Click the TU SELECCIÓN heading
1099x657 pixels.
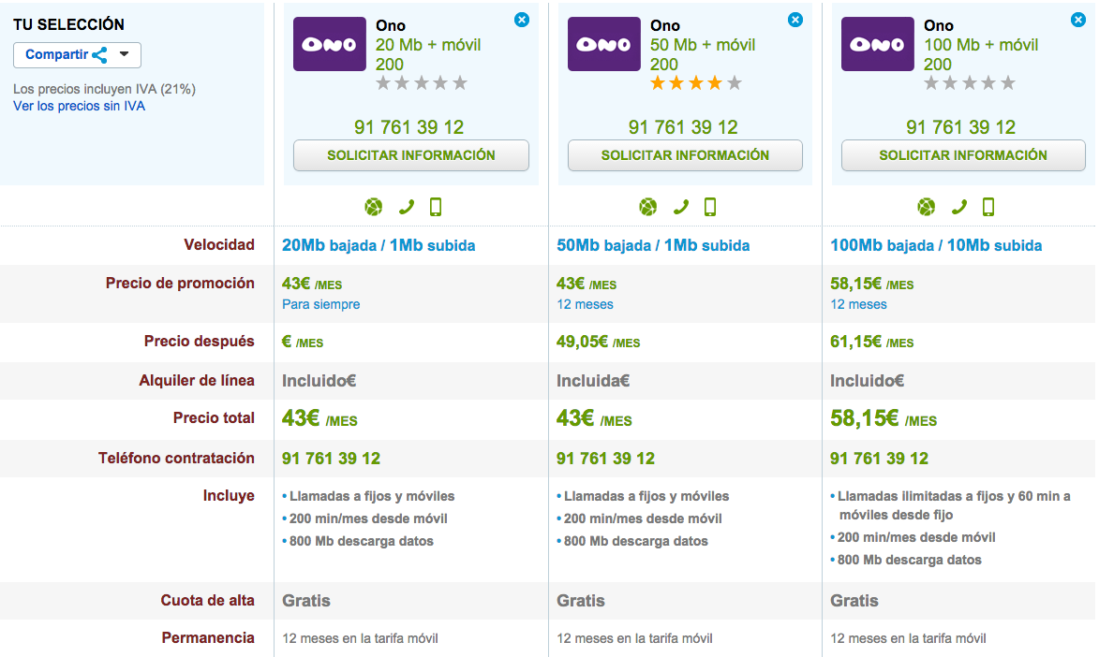[68, 24]
